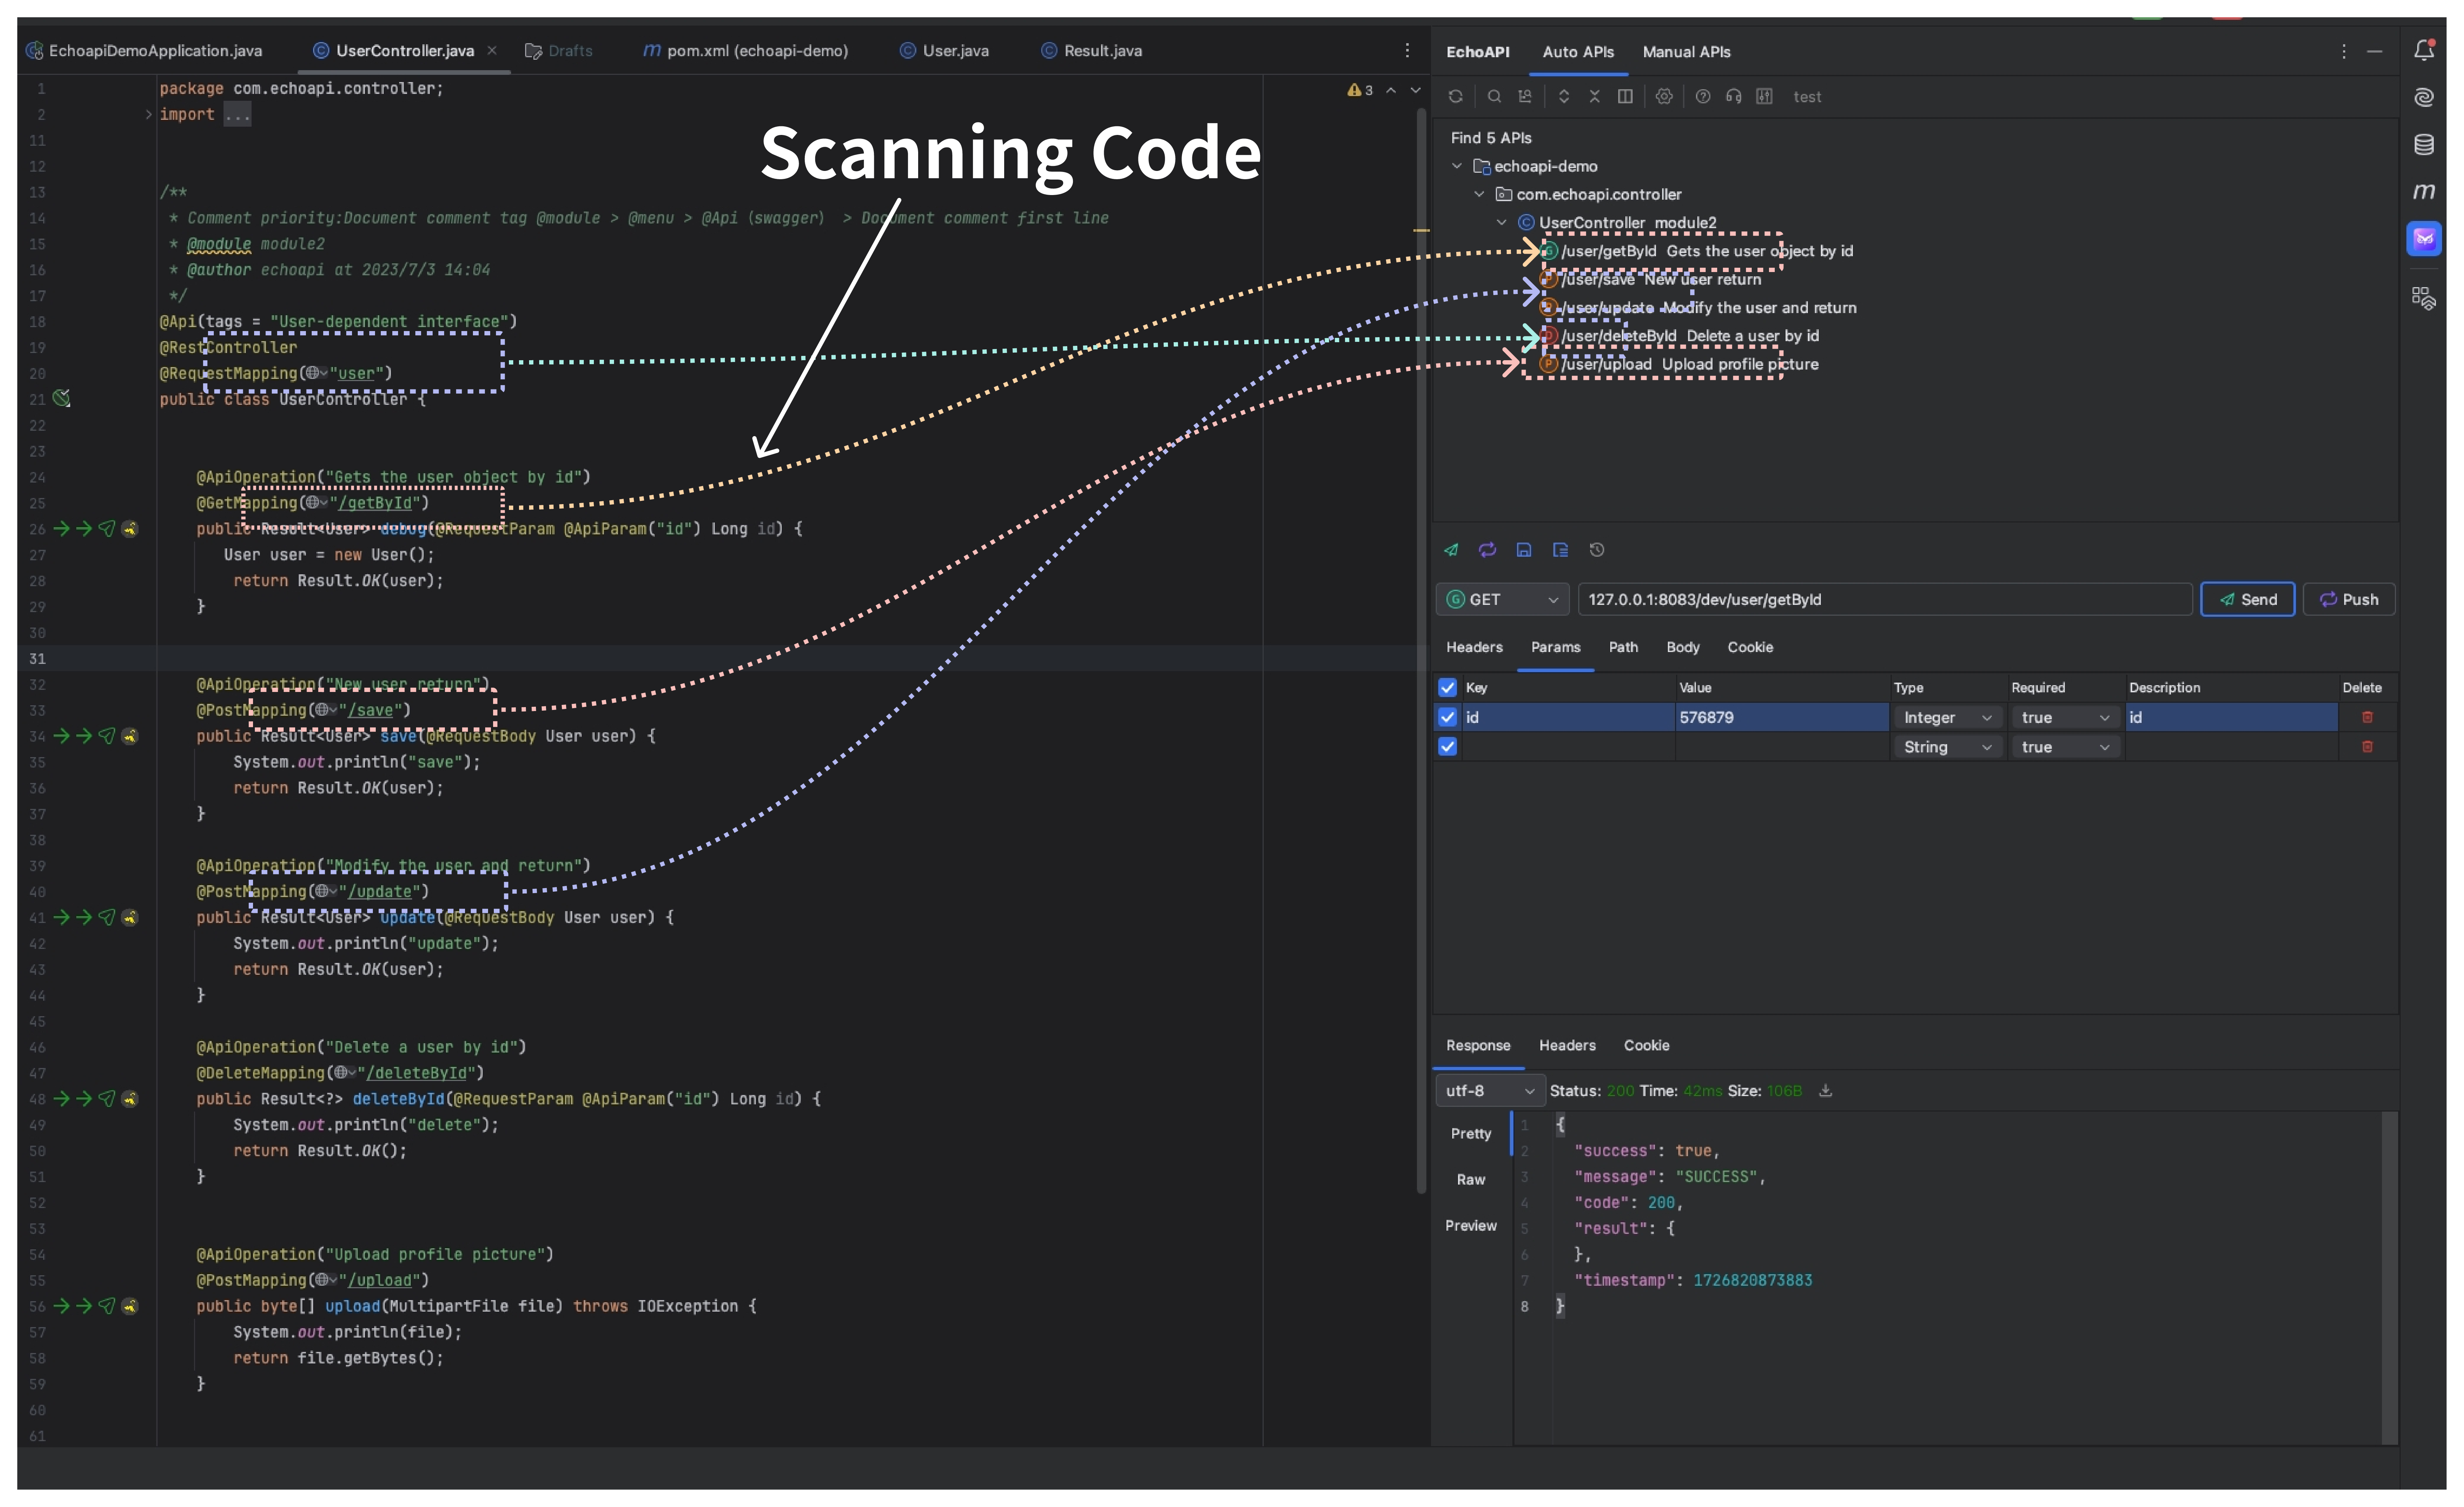
Task: Click the spiral AI assistant icon in sidebar
Action: point(2424,97)
